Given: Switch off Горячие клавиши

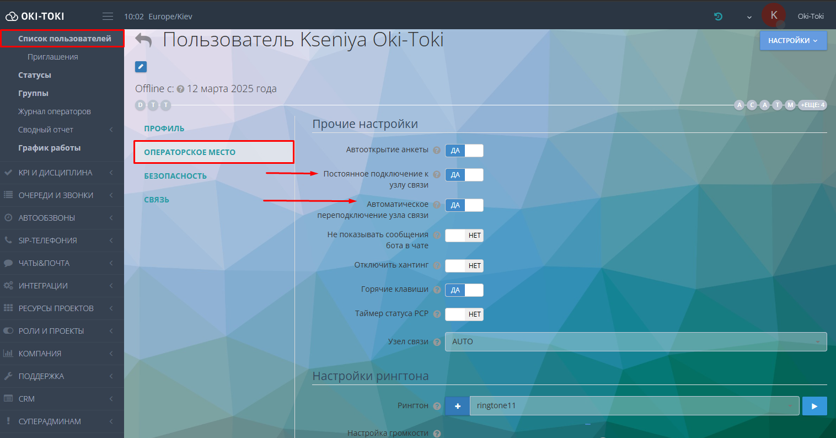Looking at the screenshot, I should (464, 290).
